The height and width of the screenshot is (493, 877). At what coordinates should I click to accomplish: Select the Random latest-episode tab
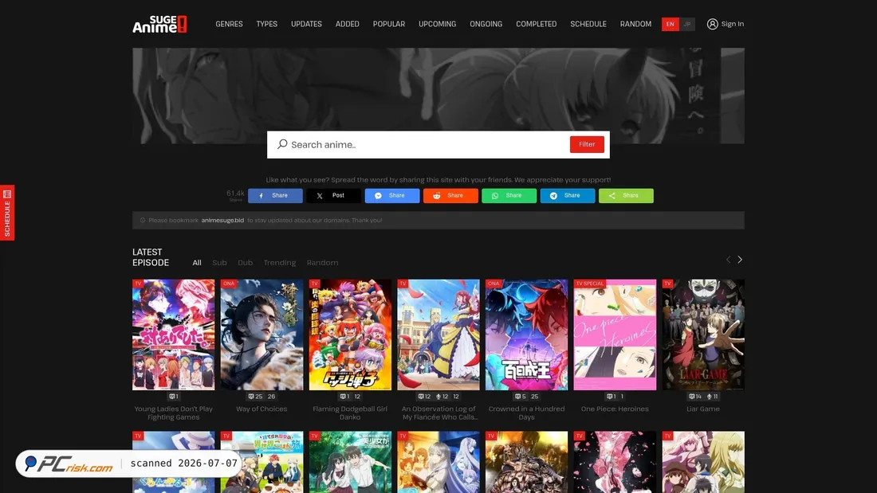[322, 263]
